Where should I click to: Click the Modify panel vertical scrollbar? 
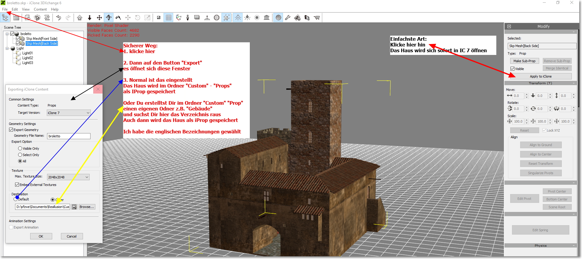click(x=579, y=68)
